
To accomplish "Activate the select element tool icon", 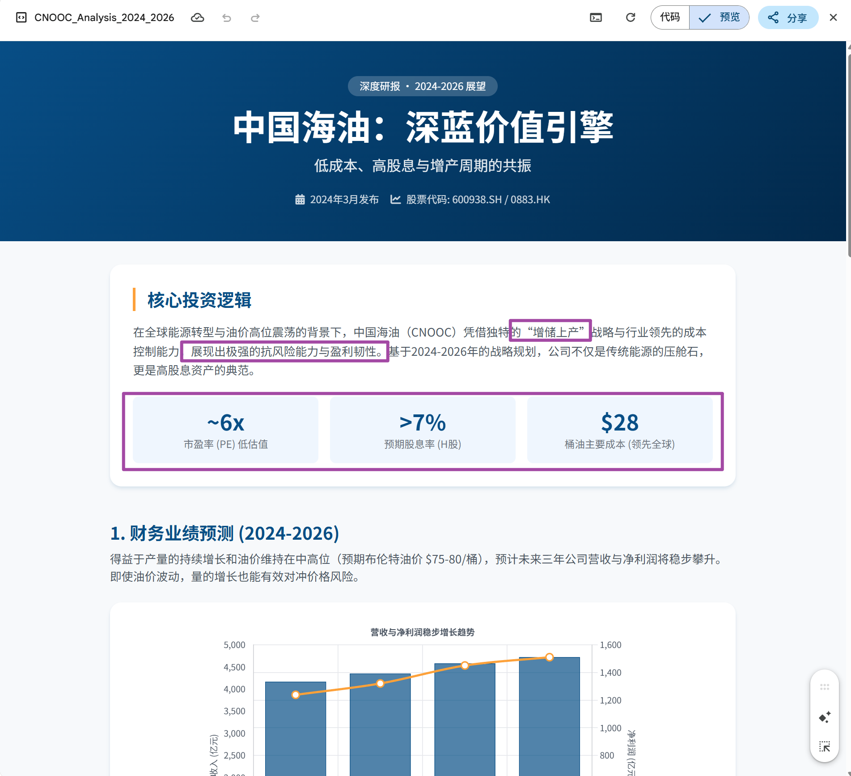I will click(x=824, y=746).
